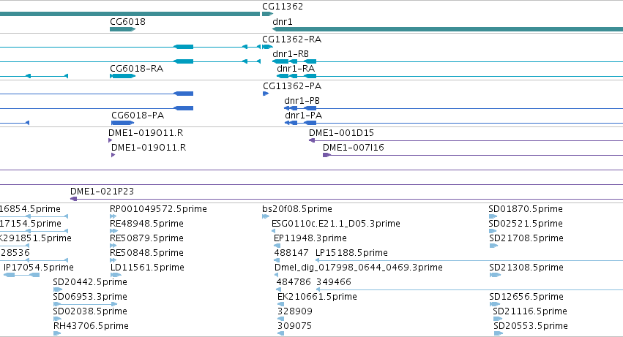Viewport: 623px width, 337px height.
Task: Click the DME1-001D15 clone arrow marker
Action: [x=312, y=140]
